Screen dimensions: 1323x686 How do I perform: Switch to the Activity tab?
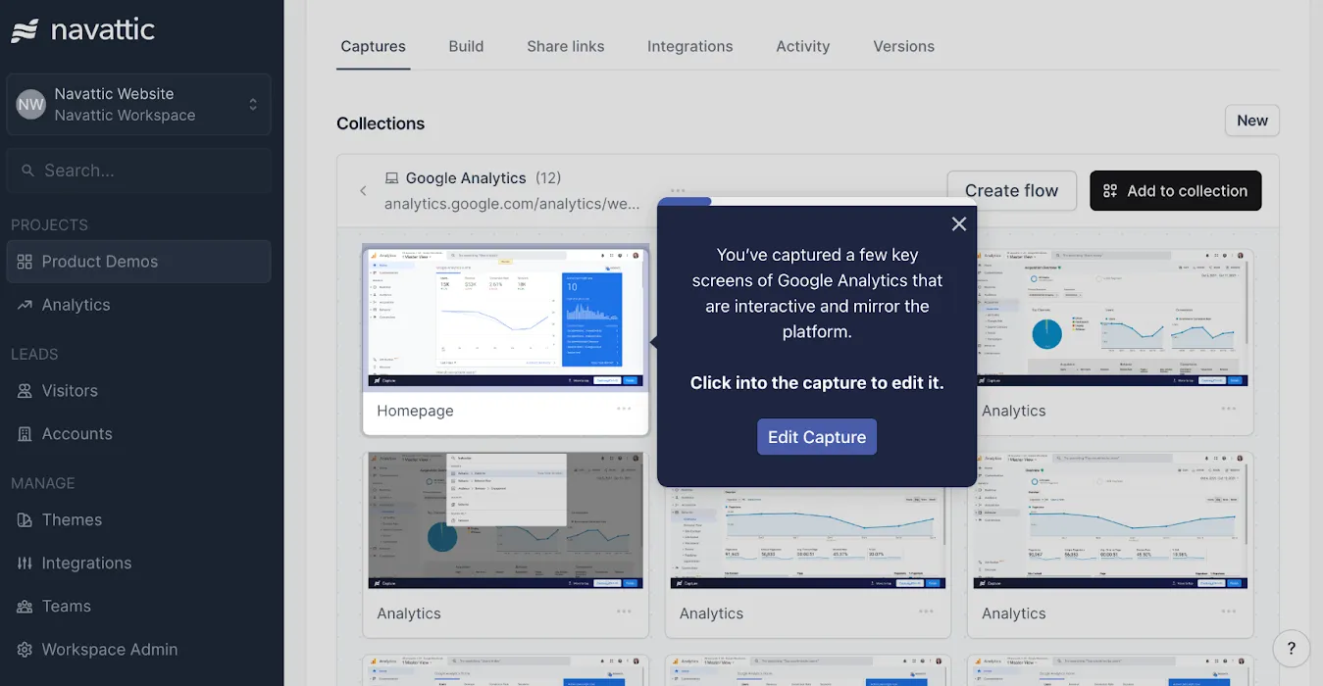click(x=803, y=46)
